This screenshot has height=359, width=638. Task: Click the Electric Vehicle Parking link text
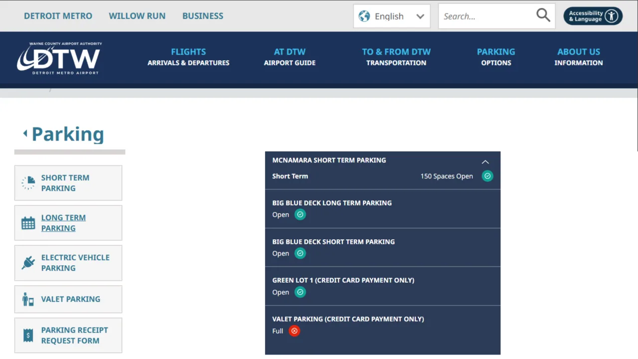point(75,263)
